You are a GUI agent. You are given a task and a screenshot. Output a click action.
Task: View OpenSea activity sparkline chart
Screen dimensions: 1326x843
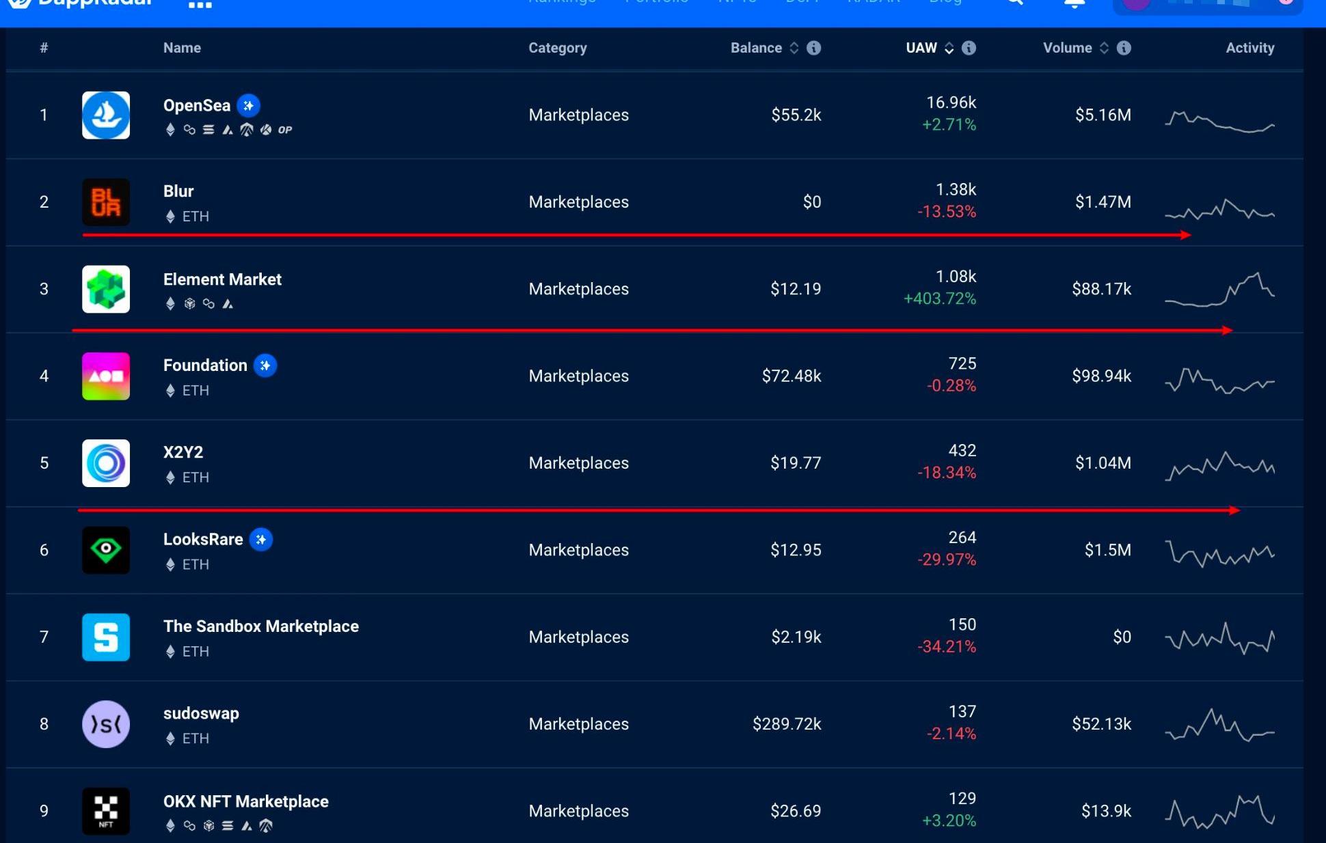pos(1219,121)
